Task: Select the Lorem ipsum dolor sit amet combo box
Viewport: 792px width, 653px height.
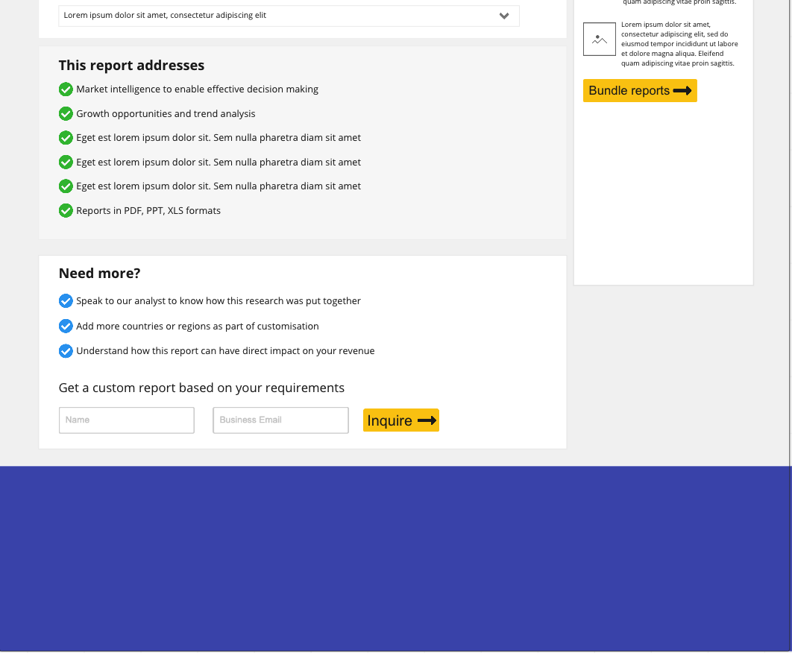Action: [289, 16]
